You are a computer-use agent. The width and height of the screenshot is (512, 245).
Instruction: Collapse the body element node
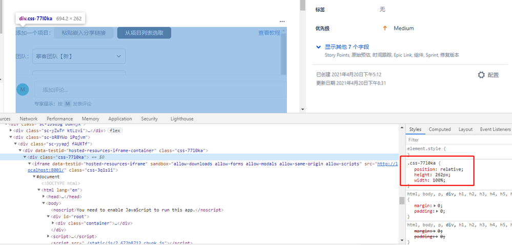[x=44, y=203]
